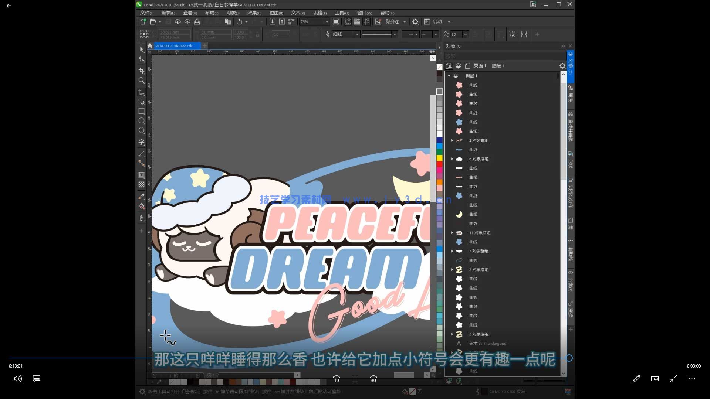Select the Text tool in the toolbox
This screenshot has height=399, width=710.
[142, 142]
